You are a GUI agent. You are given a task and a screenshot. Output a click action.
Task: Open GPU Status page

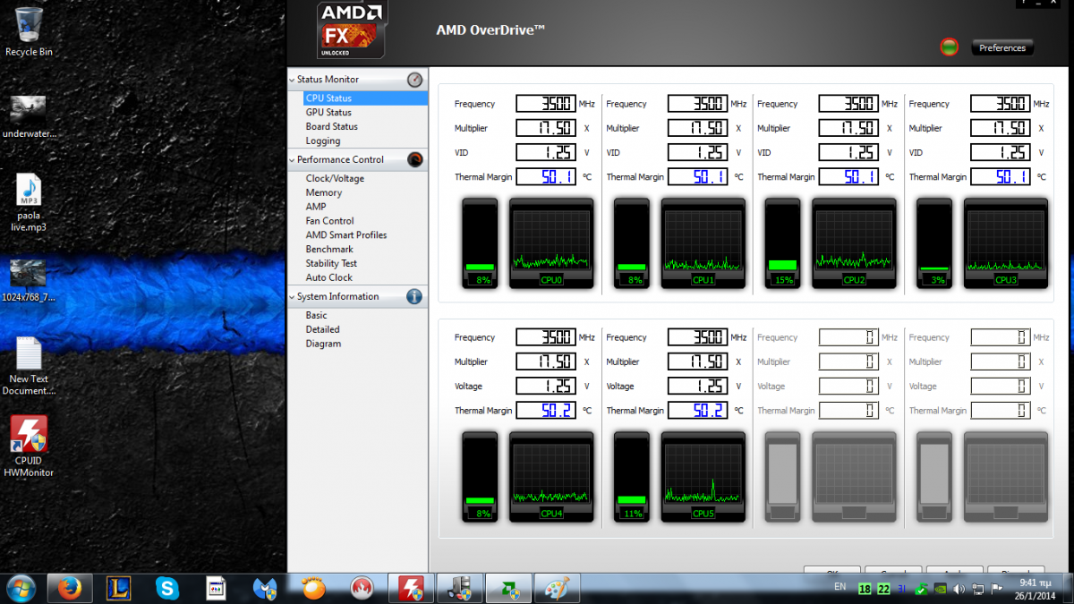(328, 113)
